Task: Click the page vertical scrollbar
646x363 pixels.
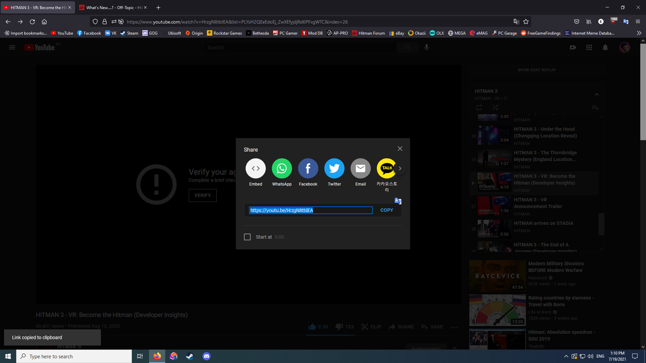Action: [x=643, y=91]
